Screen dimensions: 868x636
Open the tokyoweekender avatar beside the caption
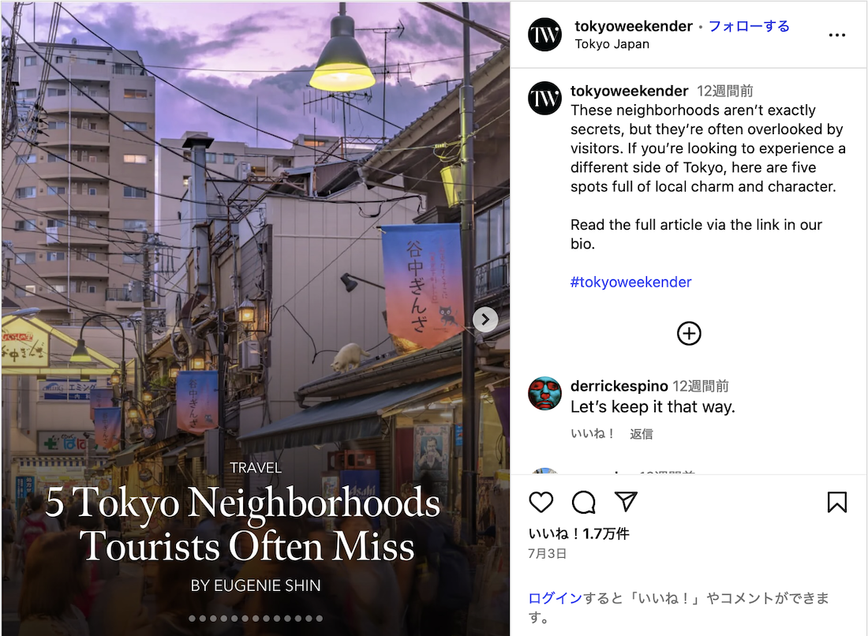point(544,98)
